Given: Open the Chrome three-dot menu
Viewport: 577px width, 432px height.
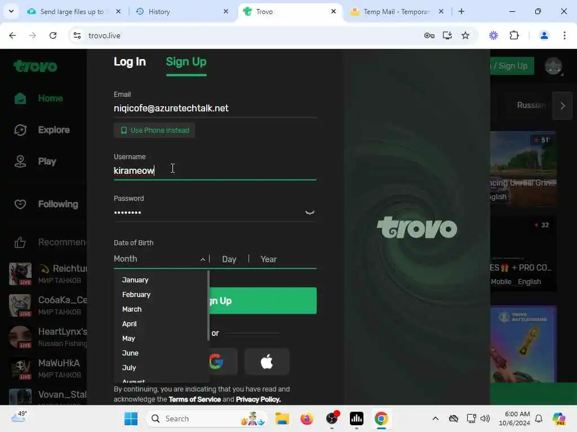Looking at the screenshot, I should [565, 35].
